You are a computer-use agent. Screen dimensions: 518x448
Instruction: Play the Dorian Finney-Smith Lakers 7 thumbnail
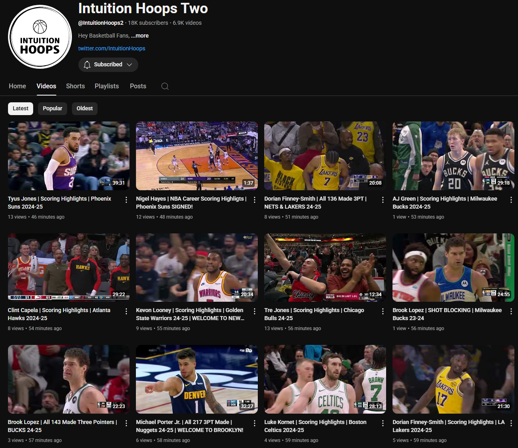pos(325,156)
